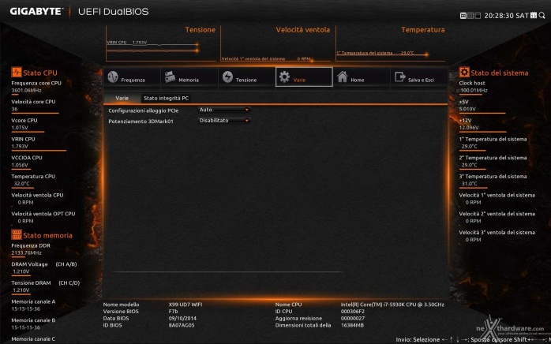The image size is (551, 344).
Task: Click the Tensione lightning bolt icon
Action: click(227, 77)
